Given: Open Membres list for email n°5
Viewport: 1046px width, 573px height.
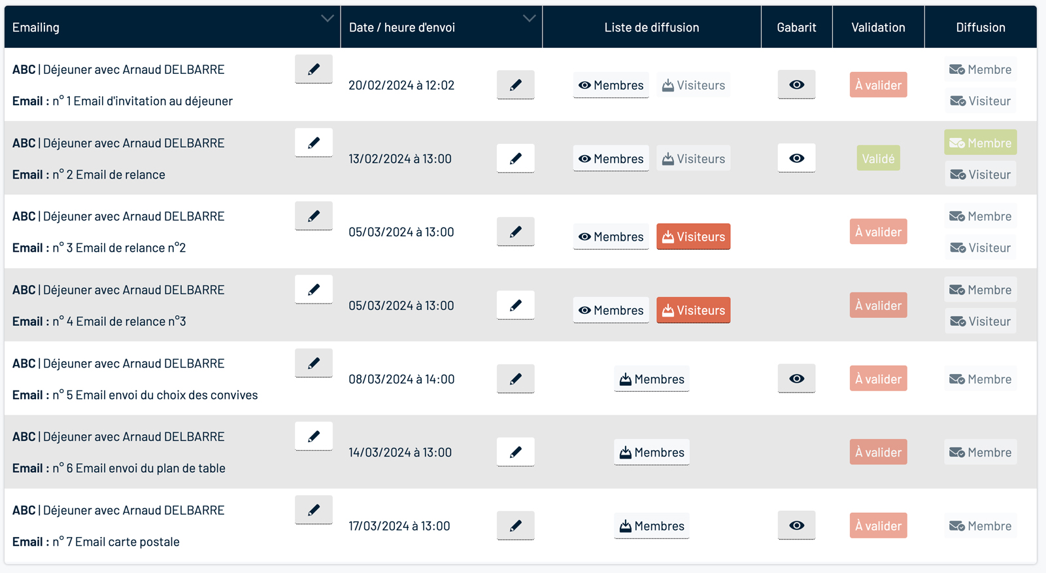Looking at the screenshot, I should click(652, 379).
